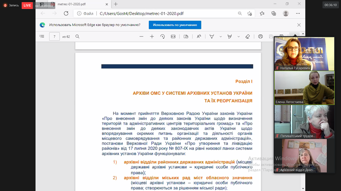Image resolution: width=341 pixels, height=191 pixels.
Task: Expand the Draw pen options arrow
Action: pyautogui.click(x=221, y=37)
